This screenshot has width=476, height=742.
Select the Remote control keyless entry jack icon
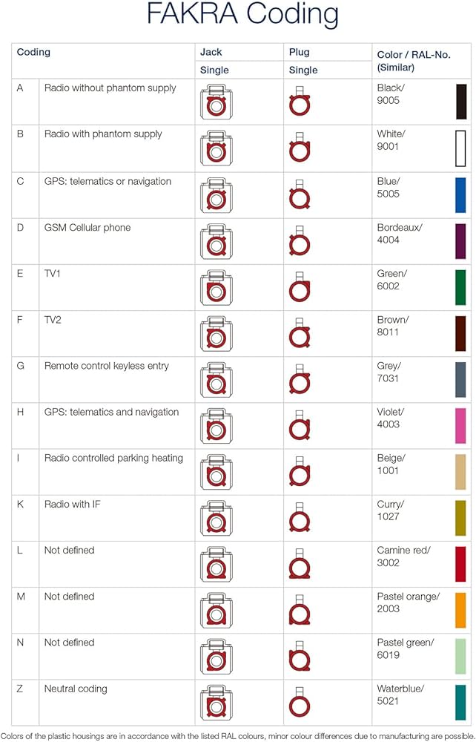click(x=216, y=380)
